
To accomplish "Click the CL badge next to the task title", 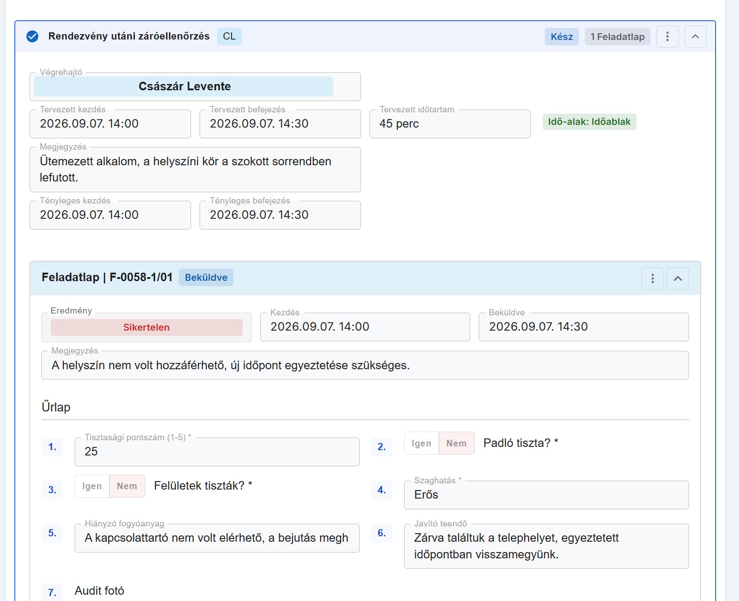I will (x=229, y=36).
